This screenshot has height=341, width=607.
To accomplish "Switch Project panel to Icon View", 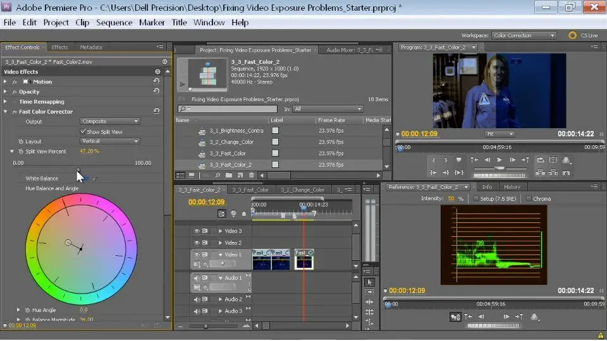I will click(191, 175).
